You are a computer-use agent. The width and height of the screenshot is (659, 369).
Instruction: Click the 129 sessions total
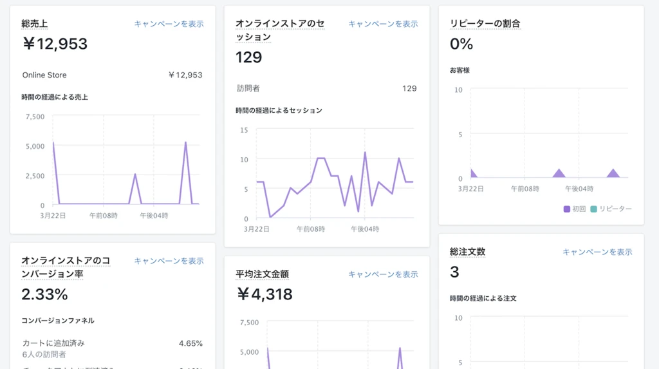click(x=249, y=57)
